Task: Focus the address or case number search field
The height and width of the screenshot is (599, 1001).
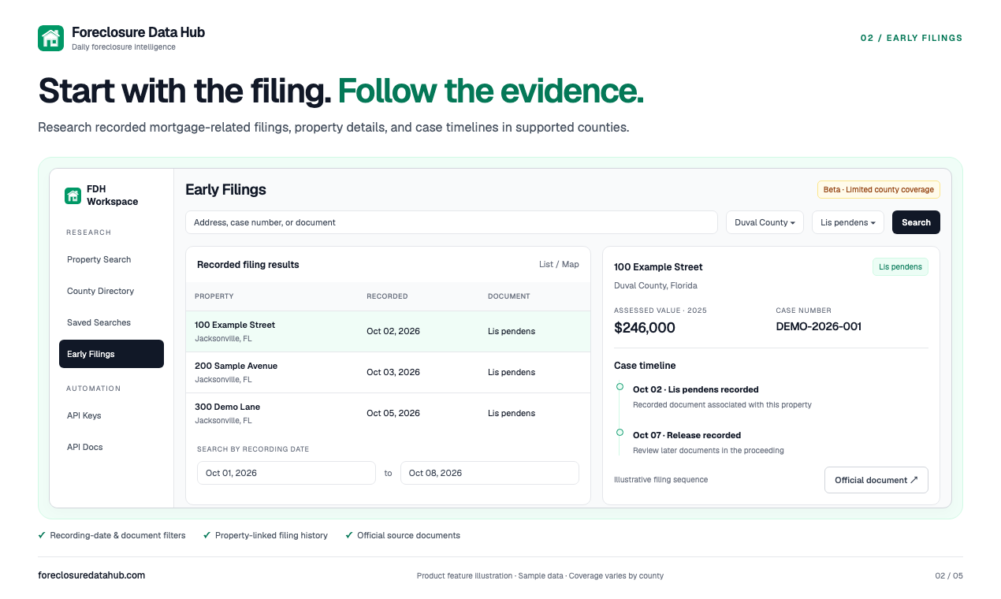Action: coord(452,222)
